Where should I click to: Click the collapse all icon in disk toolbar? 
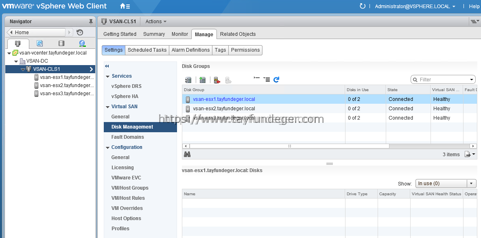pos(257,79)
